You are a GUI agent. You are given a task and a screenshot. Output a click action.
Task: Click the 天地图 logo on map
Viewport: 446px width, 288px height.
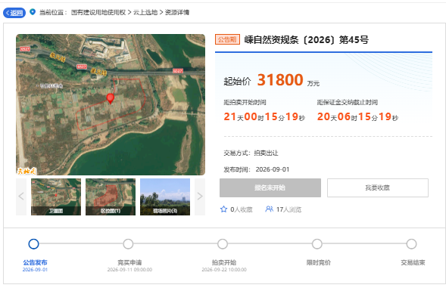[x=27, y=171]
